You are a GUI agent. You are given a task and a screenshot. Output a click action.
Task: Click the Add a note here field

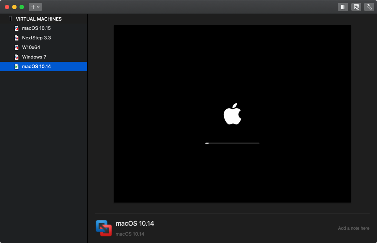(x=353, y=228)
